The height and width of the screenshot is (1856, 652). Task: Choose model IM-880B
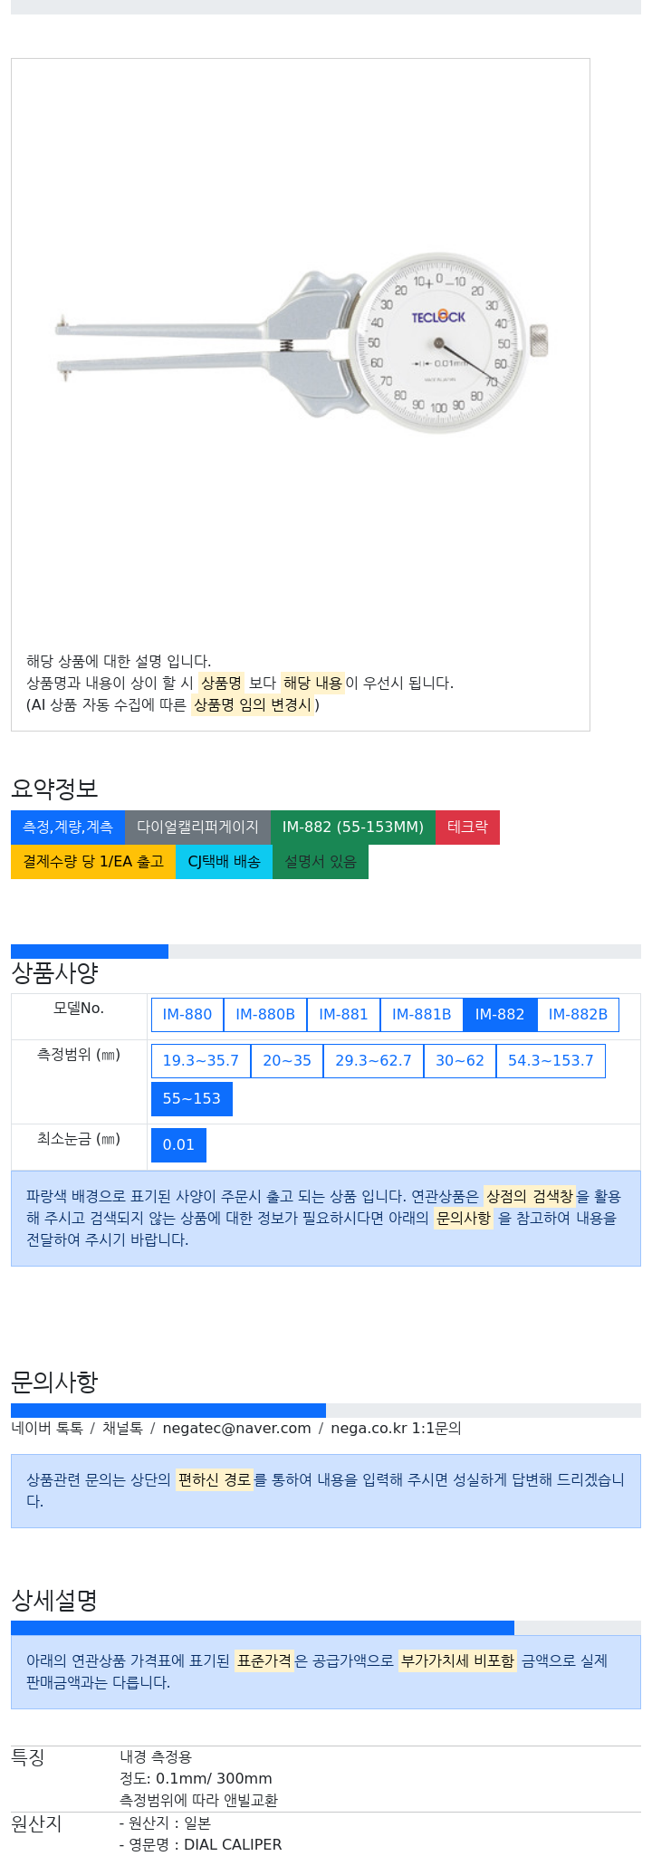pyautogui.click(x=265, y=1014)
